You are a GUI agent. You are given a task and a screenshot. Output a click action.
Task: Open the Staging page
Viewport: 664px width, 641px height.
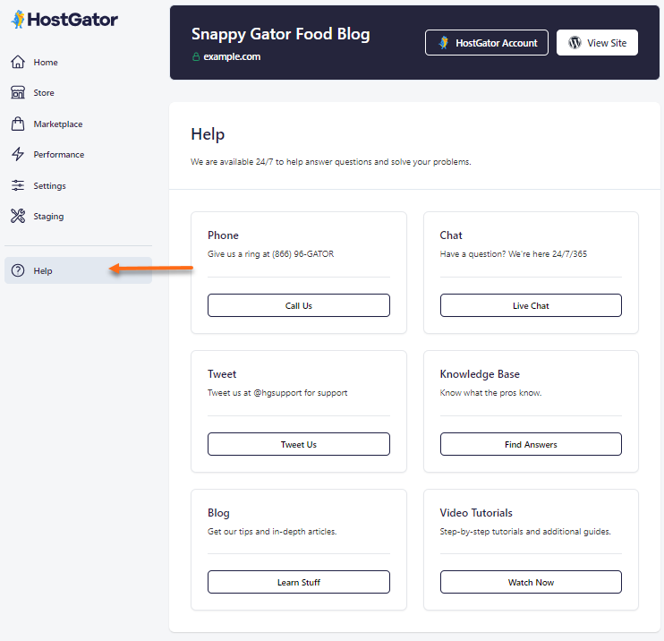(78, 217)
